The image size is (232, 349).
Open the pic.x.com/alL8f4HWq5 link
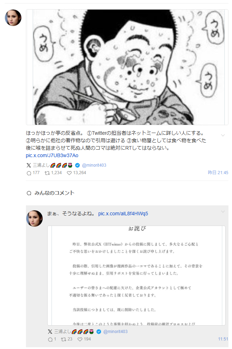click(123, 214)
